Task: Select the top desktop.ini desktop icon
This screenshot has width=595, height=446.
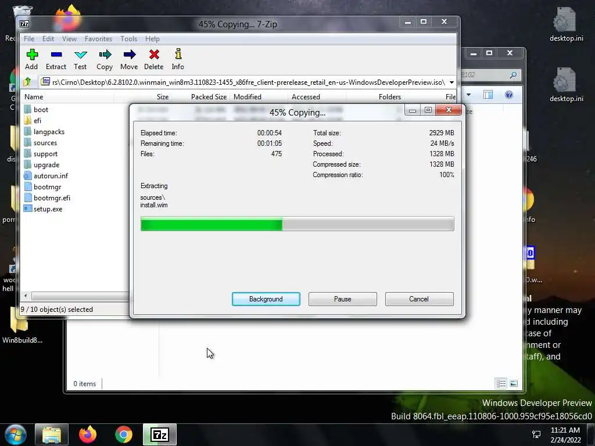Action: pos(566,24)
